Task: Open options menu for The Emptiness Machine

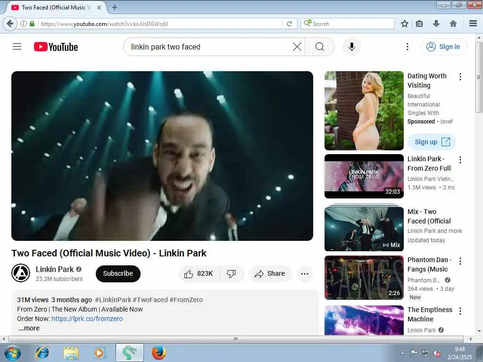Action: 460,311
